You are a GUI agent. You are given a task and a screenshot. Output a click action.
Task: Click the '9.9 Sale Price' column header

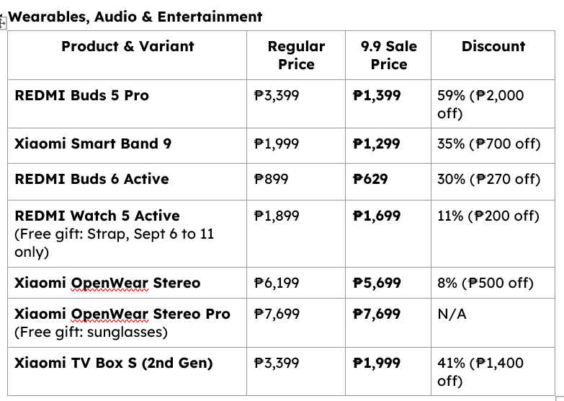[388, 55]
